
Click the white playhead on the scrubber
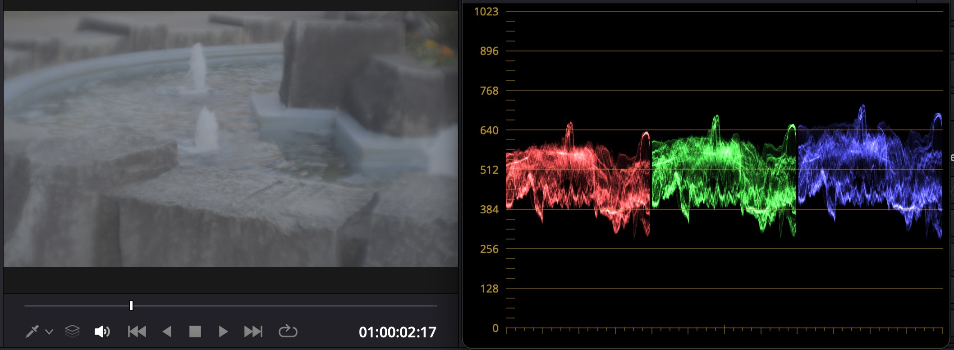[x=131, y=306]
